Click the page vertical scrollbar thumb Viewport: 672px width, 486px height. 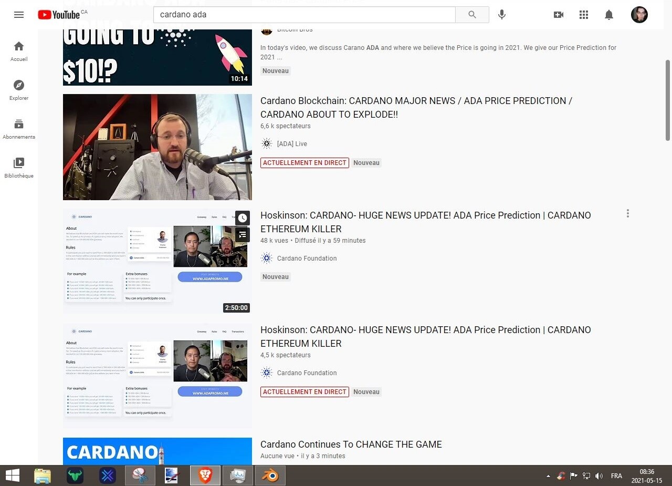click(668, 100)
